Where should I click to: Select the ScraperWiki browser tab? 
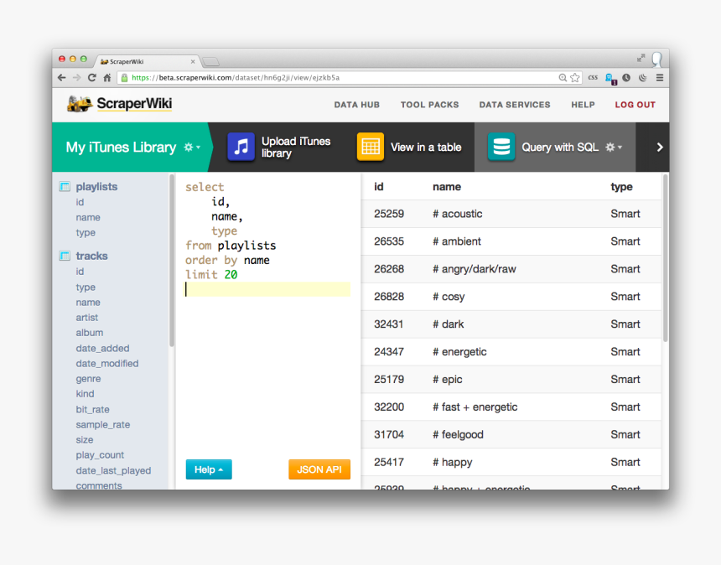(148, 61)
